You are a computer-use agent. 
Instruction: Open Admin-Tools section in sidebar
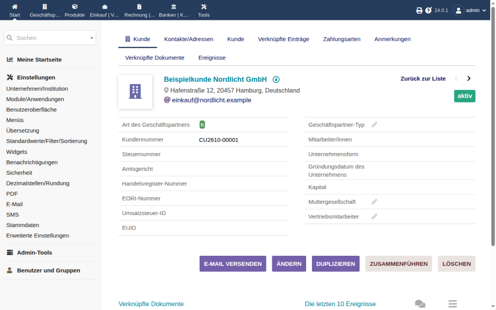click(x=34, y=252)
